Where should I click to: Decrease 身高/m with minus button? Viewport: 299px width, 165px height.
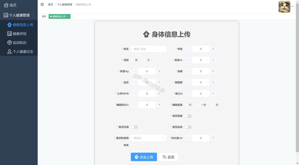tap(188, 60)
